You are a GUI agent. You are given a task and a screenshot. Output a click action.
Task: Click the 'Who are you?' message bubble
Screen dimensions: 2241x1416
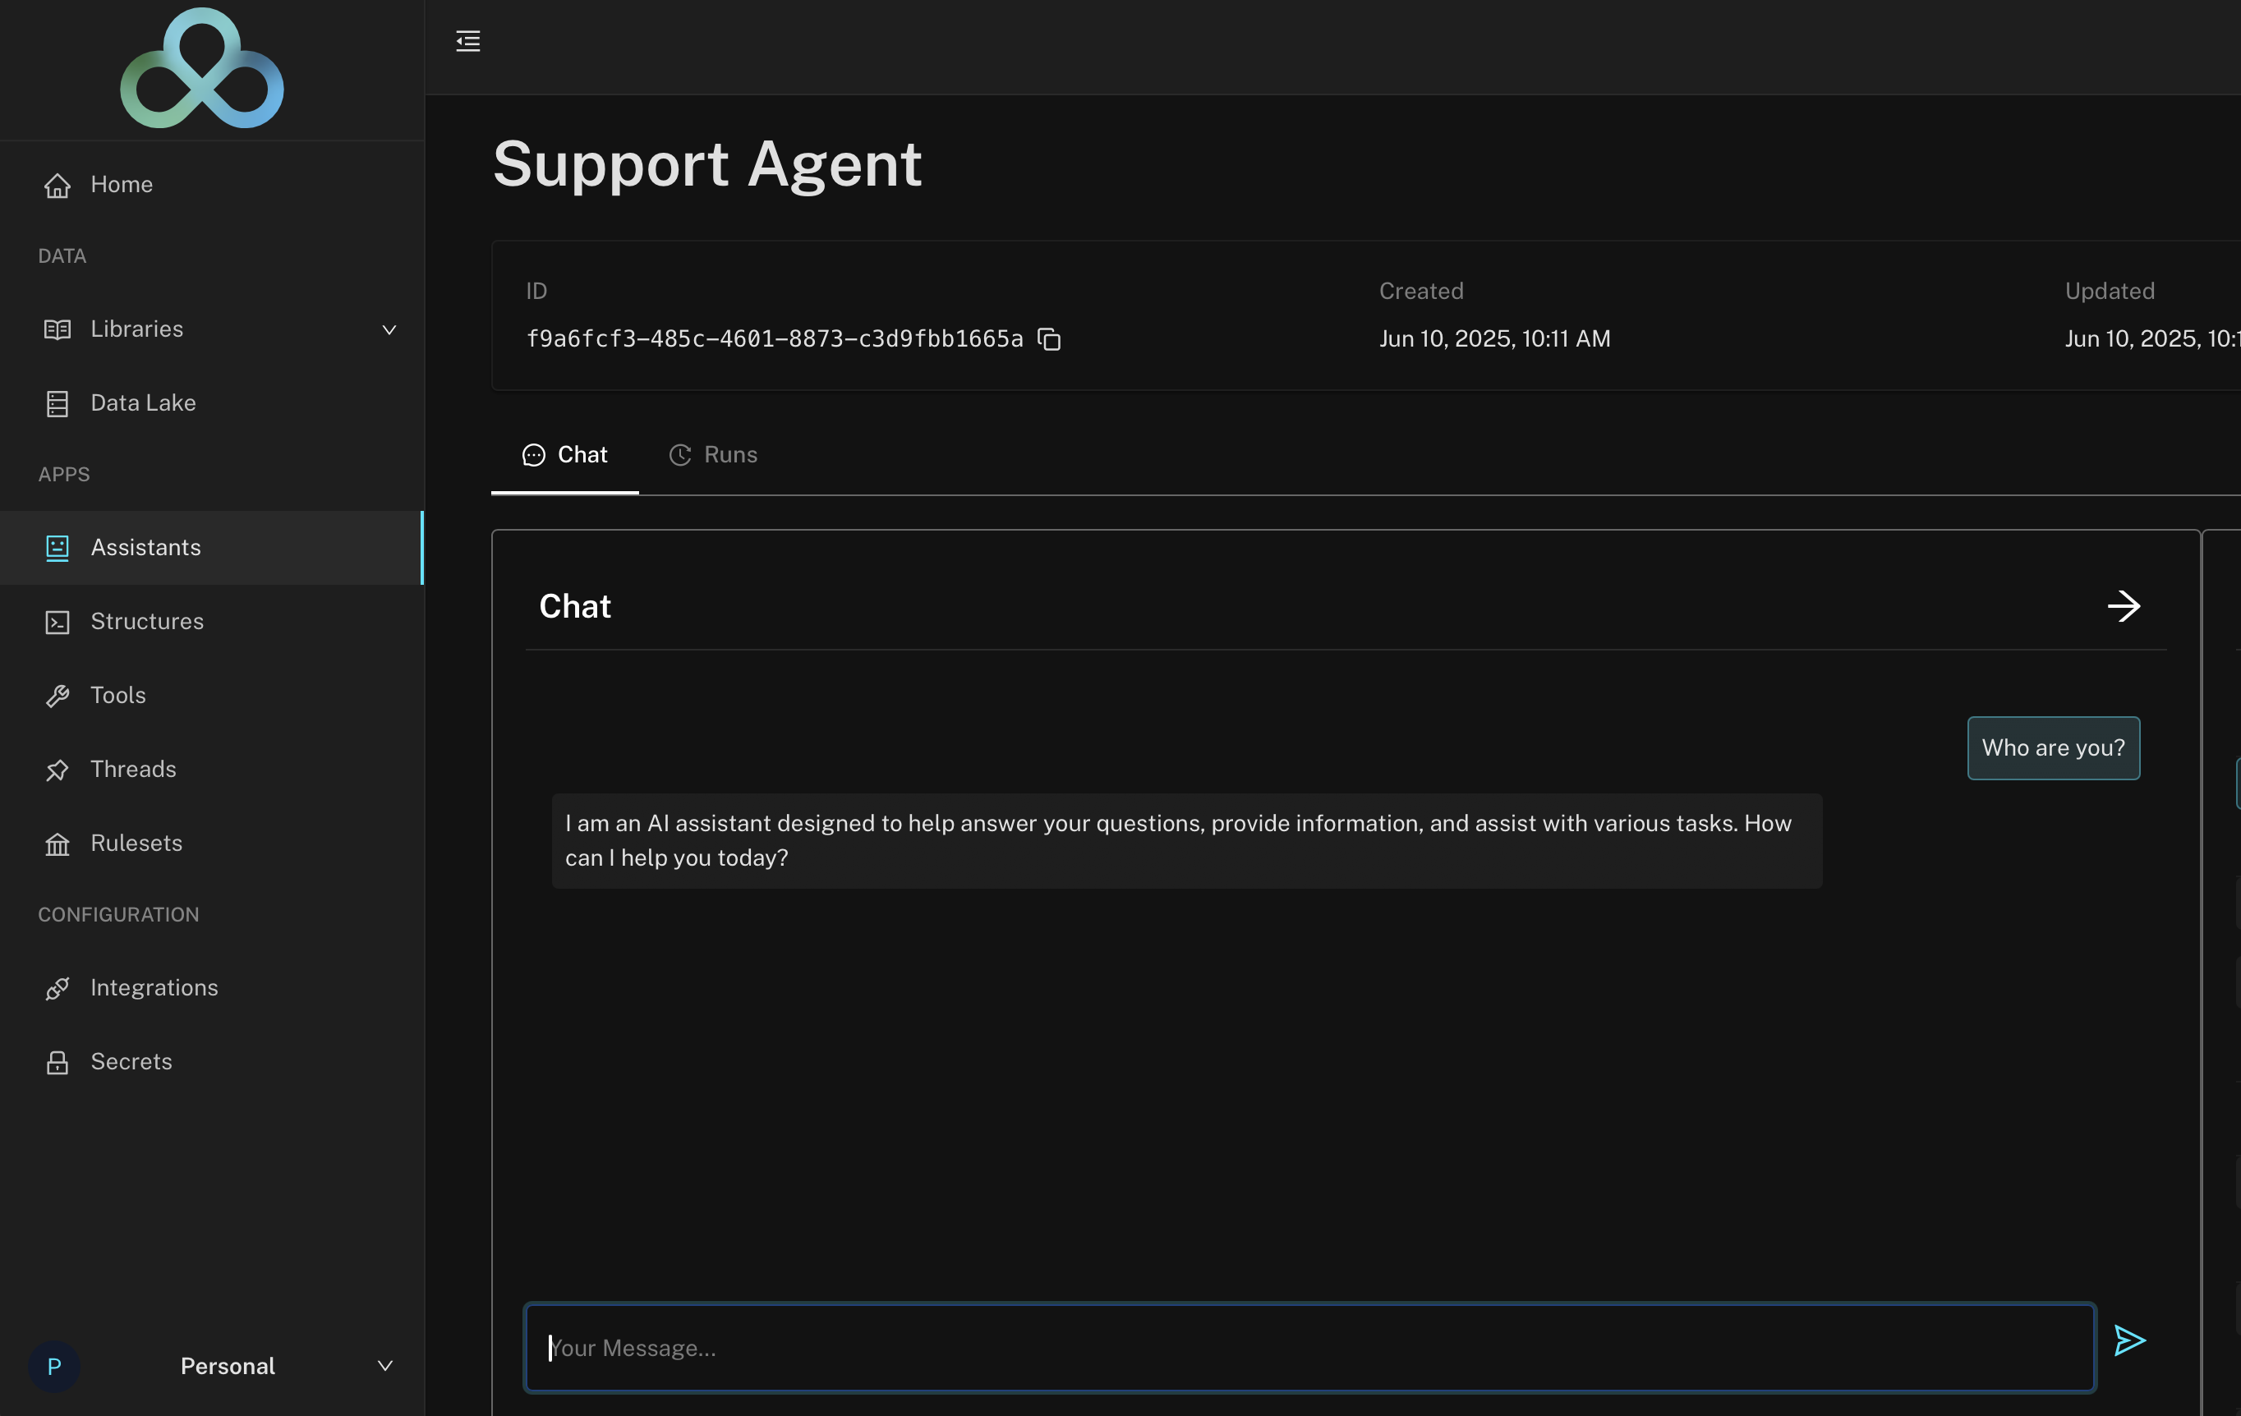click(2052, 748)
